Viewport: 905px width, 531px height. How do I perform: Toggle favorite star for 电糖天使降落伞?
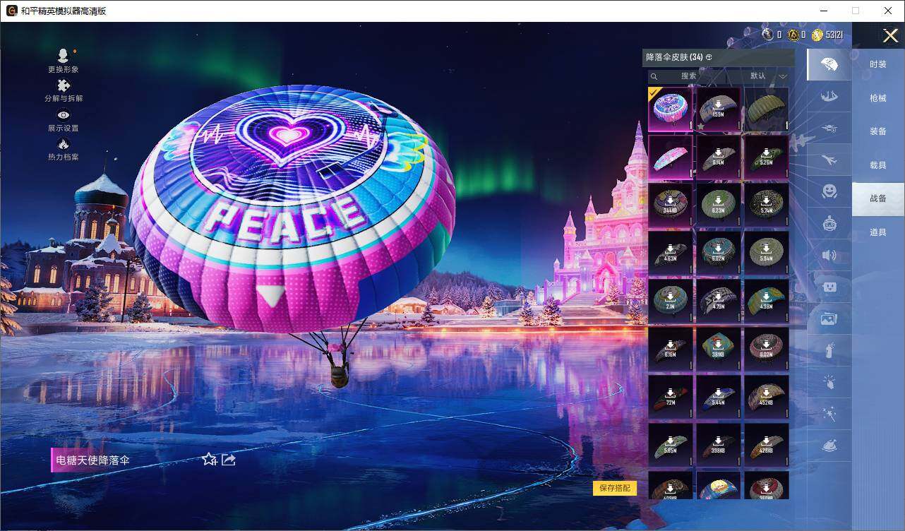pos(208,460)
